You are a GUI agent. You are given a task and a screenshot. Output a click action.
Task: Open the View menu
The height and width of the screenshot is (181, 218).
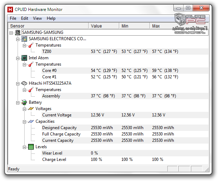[x=37, y=18]
